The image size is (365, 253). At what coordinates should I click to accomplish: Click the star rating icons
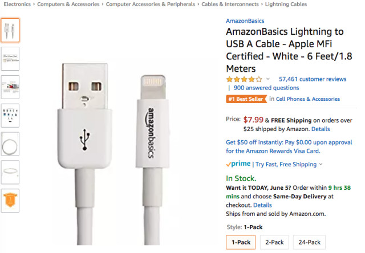(244, 79)
